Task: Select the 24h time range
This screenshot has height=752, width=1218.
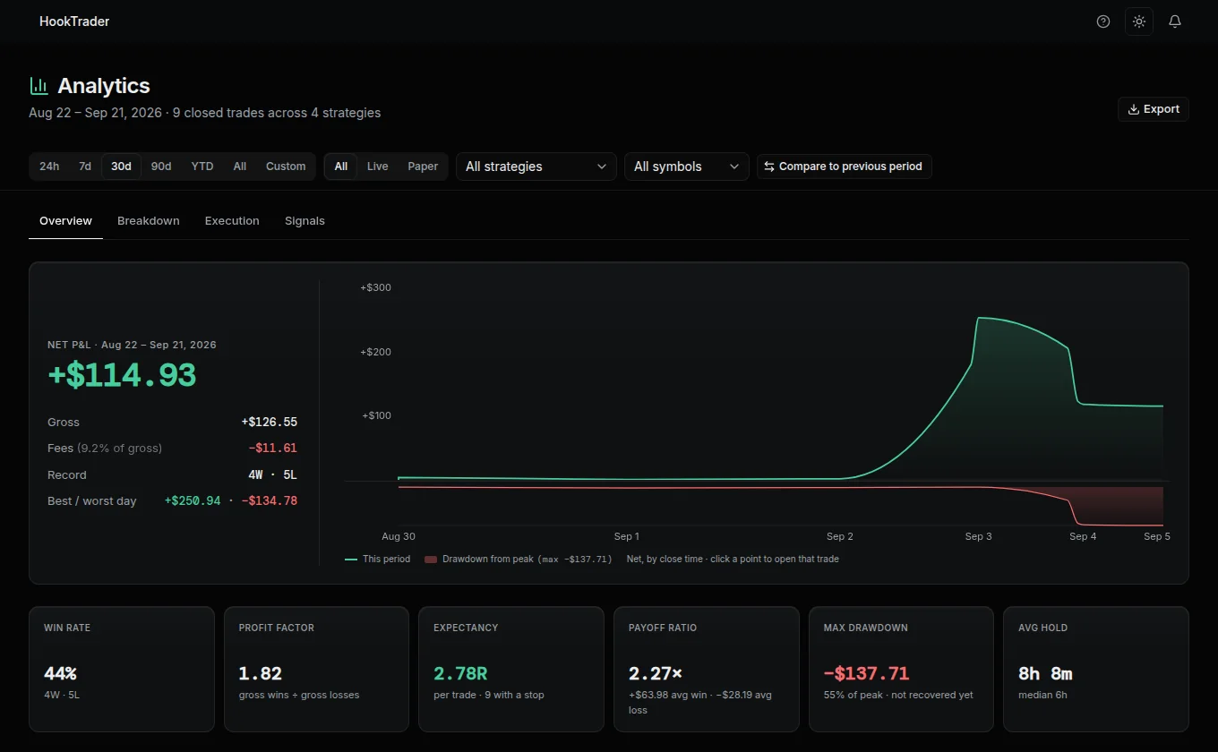Action: 49,167
